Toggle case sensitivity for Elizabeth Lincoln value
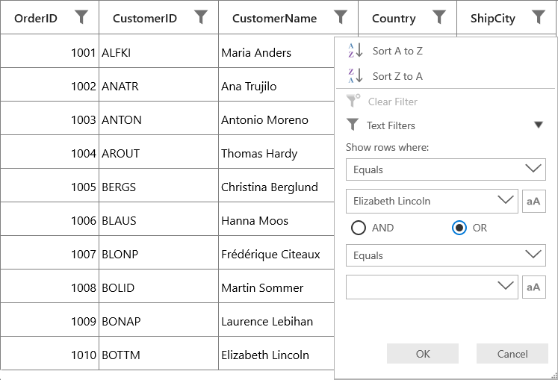The height and width of the screenshot is (380, 558). click(534, 201)
